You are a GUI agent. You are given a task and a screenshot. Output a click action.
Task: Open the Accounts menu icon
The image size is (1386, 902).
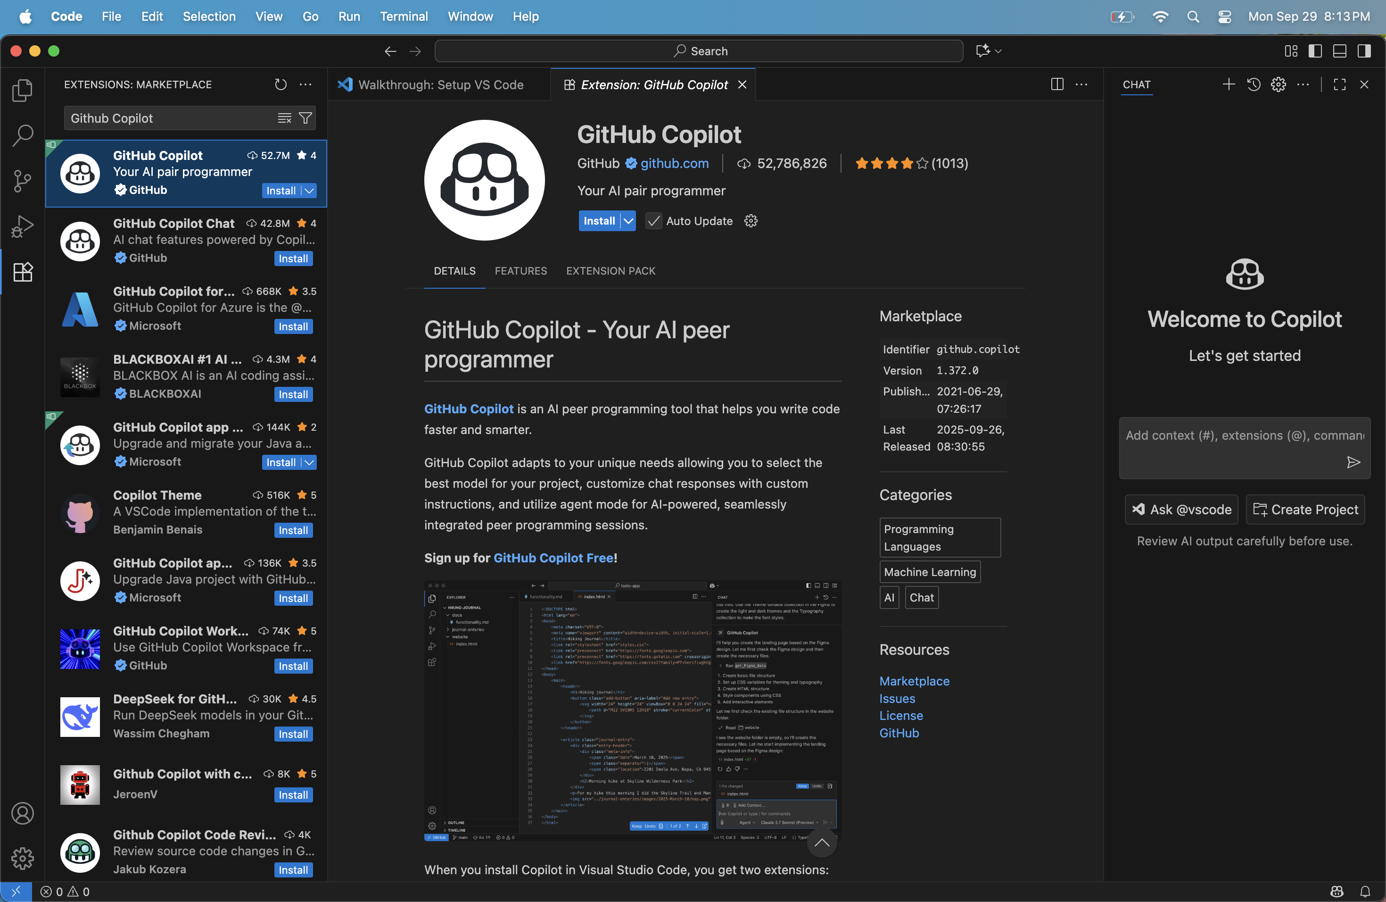23,813
